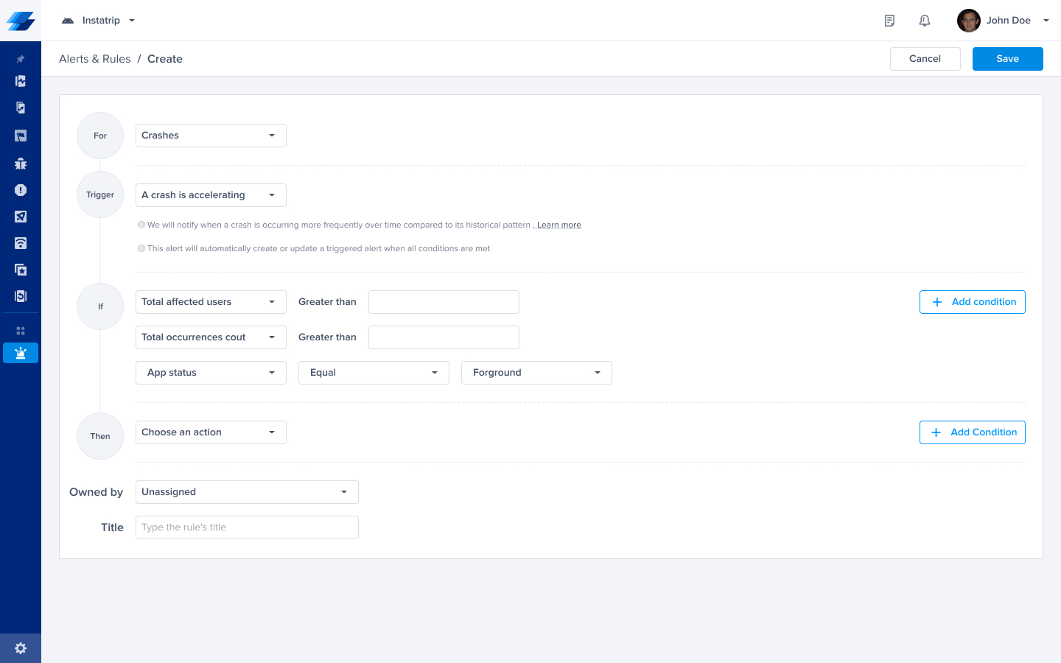Click 'Add Condition' in the Then section
1061x663 pixels.
click(972, 432)
